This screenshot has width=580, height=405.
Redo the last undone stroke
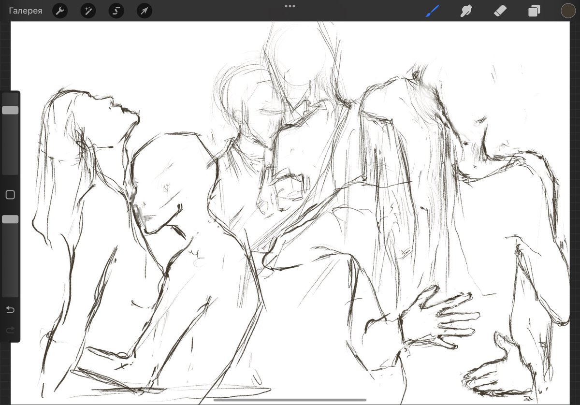[10, 330]
